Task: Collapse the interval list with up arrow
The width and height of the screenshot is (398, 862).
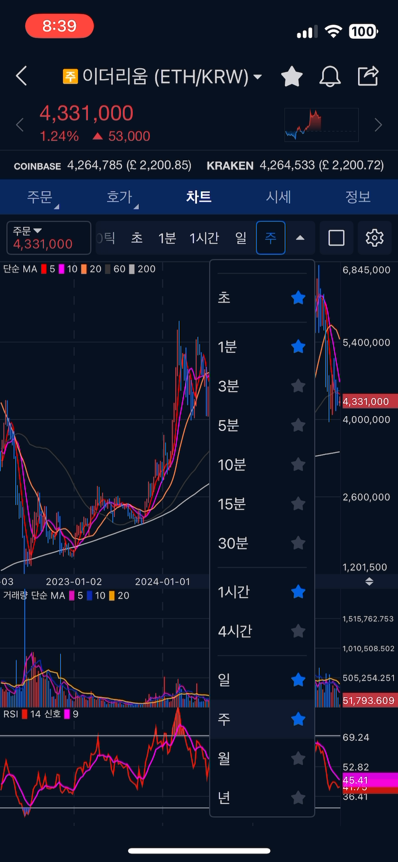Action: pos(300,238)
